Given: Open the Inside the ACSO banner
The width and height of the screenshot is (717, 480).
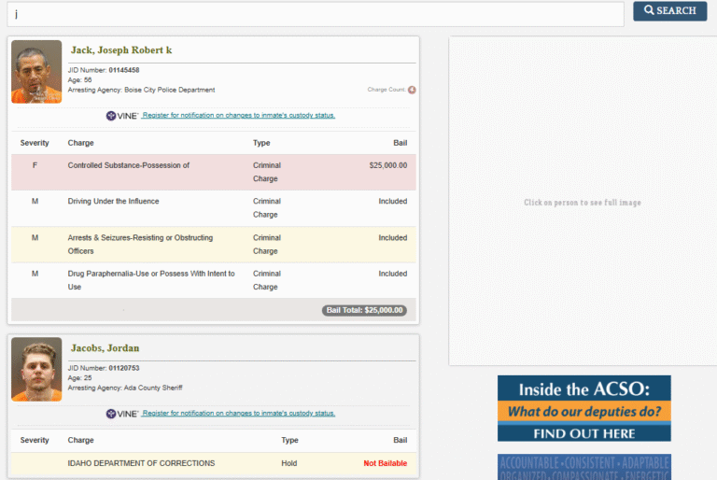Looking at the screenshot, I should (583, 408).
